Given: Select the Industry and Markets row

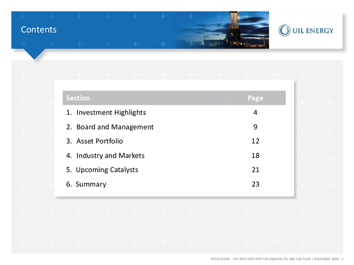Looking at the screenshot, I should click(x=174, y=155).
